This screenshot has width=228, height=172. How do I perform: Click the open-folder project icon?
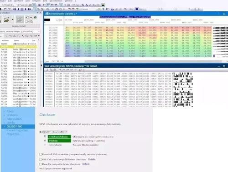click(6, 20)
